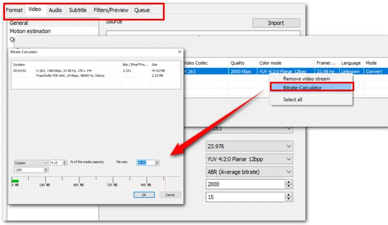Open the 23.976 framerate dropdown
The width and height of the screenshot is (388, 225).
point(249,146)
